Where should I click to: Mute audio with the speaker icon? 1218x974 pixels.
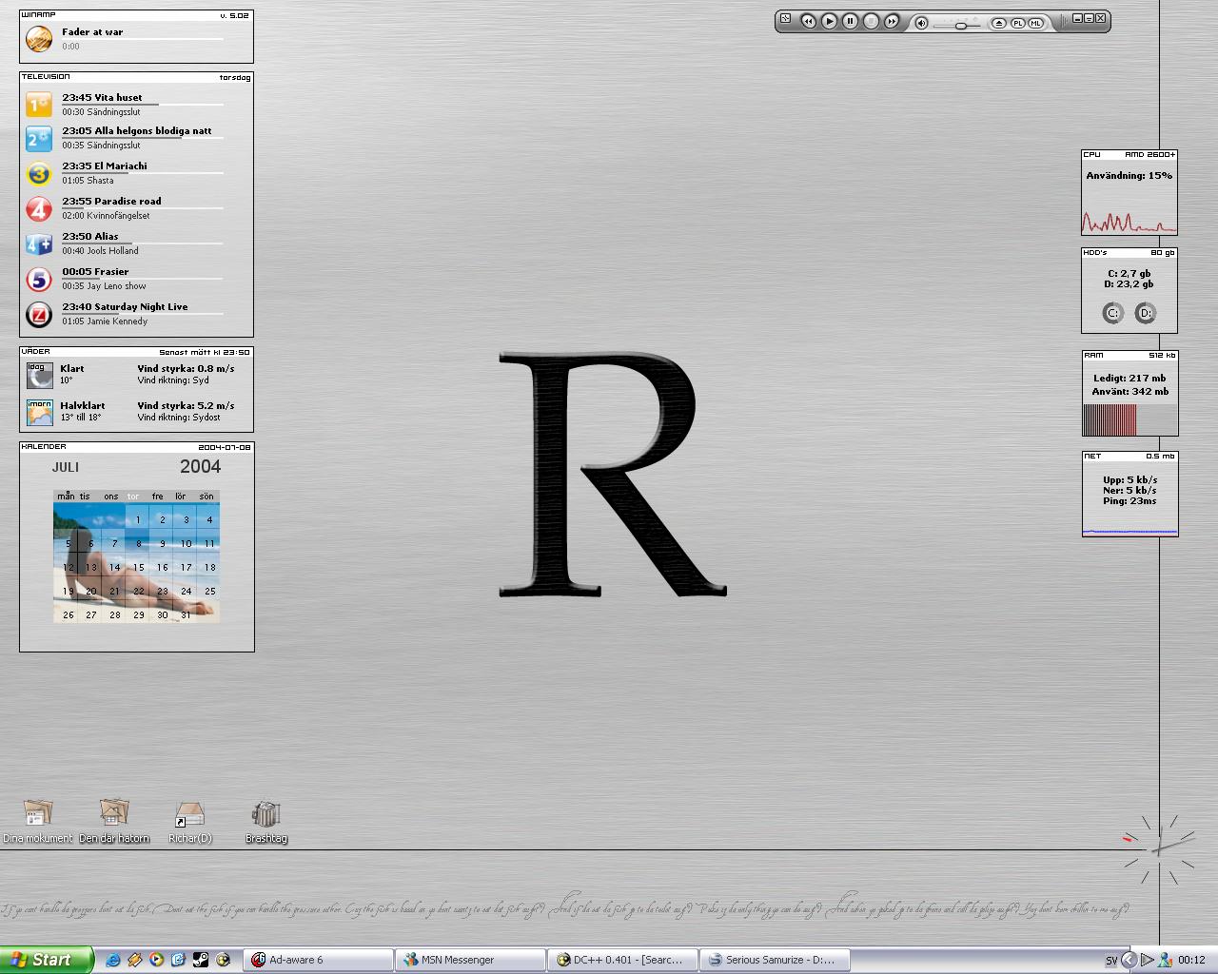[921, 23]
